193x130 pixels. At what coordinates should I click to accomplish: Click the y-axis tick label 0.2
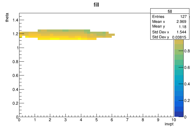pos(15,103)
